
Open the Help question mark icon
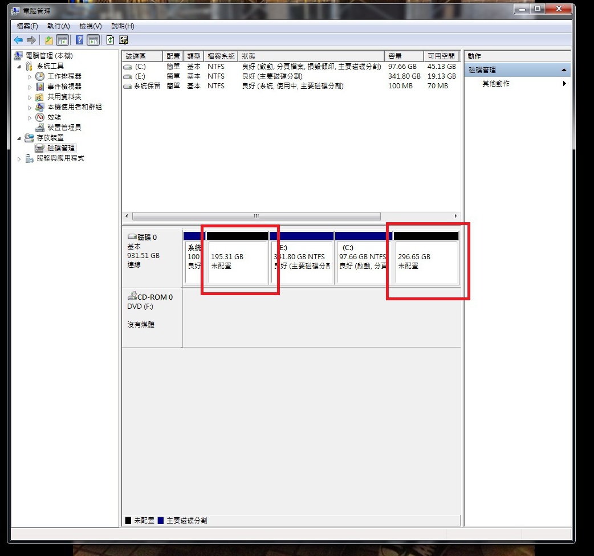(x=80, y=40)
